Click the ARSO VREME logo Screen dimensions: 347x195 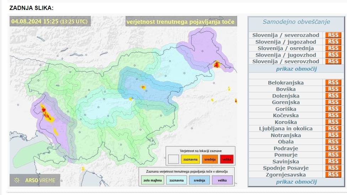[35, 180]
